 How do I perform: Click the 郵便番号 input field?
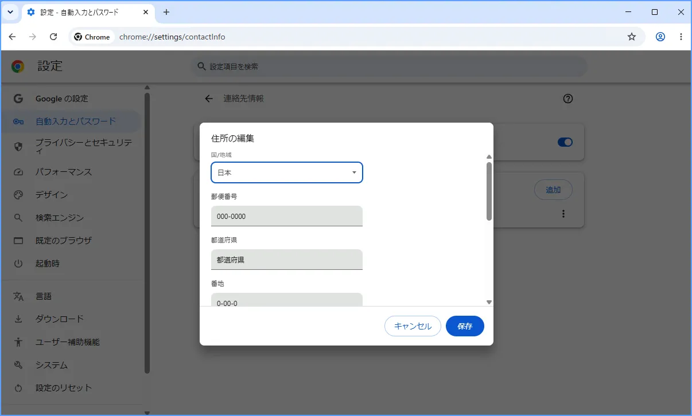tap(287, 216)
